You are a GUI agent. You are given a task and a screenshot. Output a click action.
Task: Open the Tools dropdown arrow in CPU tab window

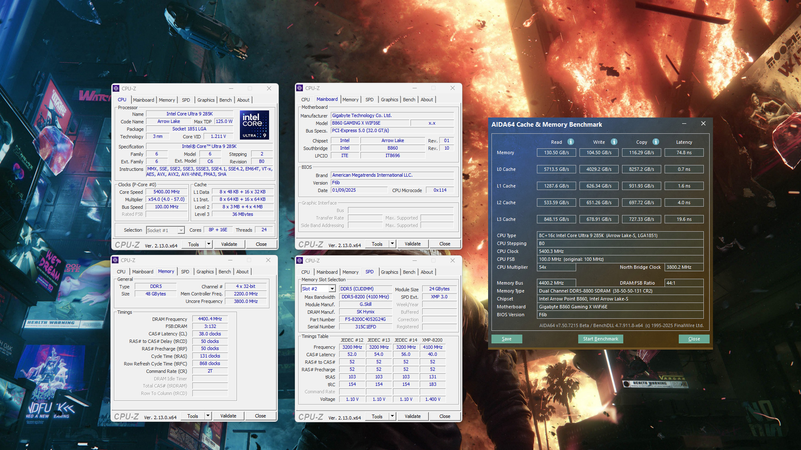tap(209, 244)
